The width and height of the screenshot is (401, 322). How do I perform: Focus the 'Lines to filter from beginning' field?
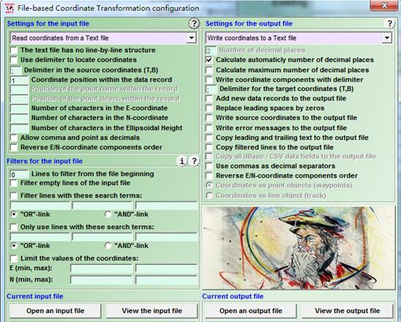[x=20, y=174]
